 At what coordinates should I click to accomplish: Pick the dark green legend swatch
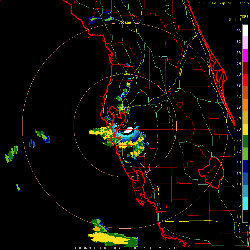click(245, 141)
